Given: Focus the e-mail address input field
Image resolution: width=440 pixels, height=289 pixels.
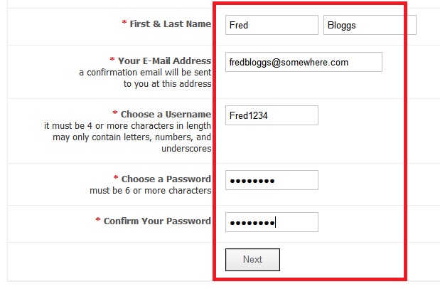Looking at the screenshot, I should 304,63.
